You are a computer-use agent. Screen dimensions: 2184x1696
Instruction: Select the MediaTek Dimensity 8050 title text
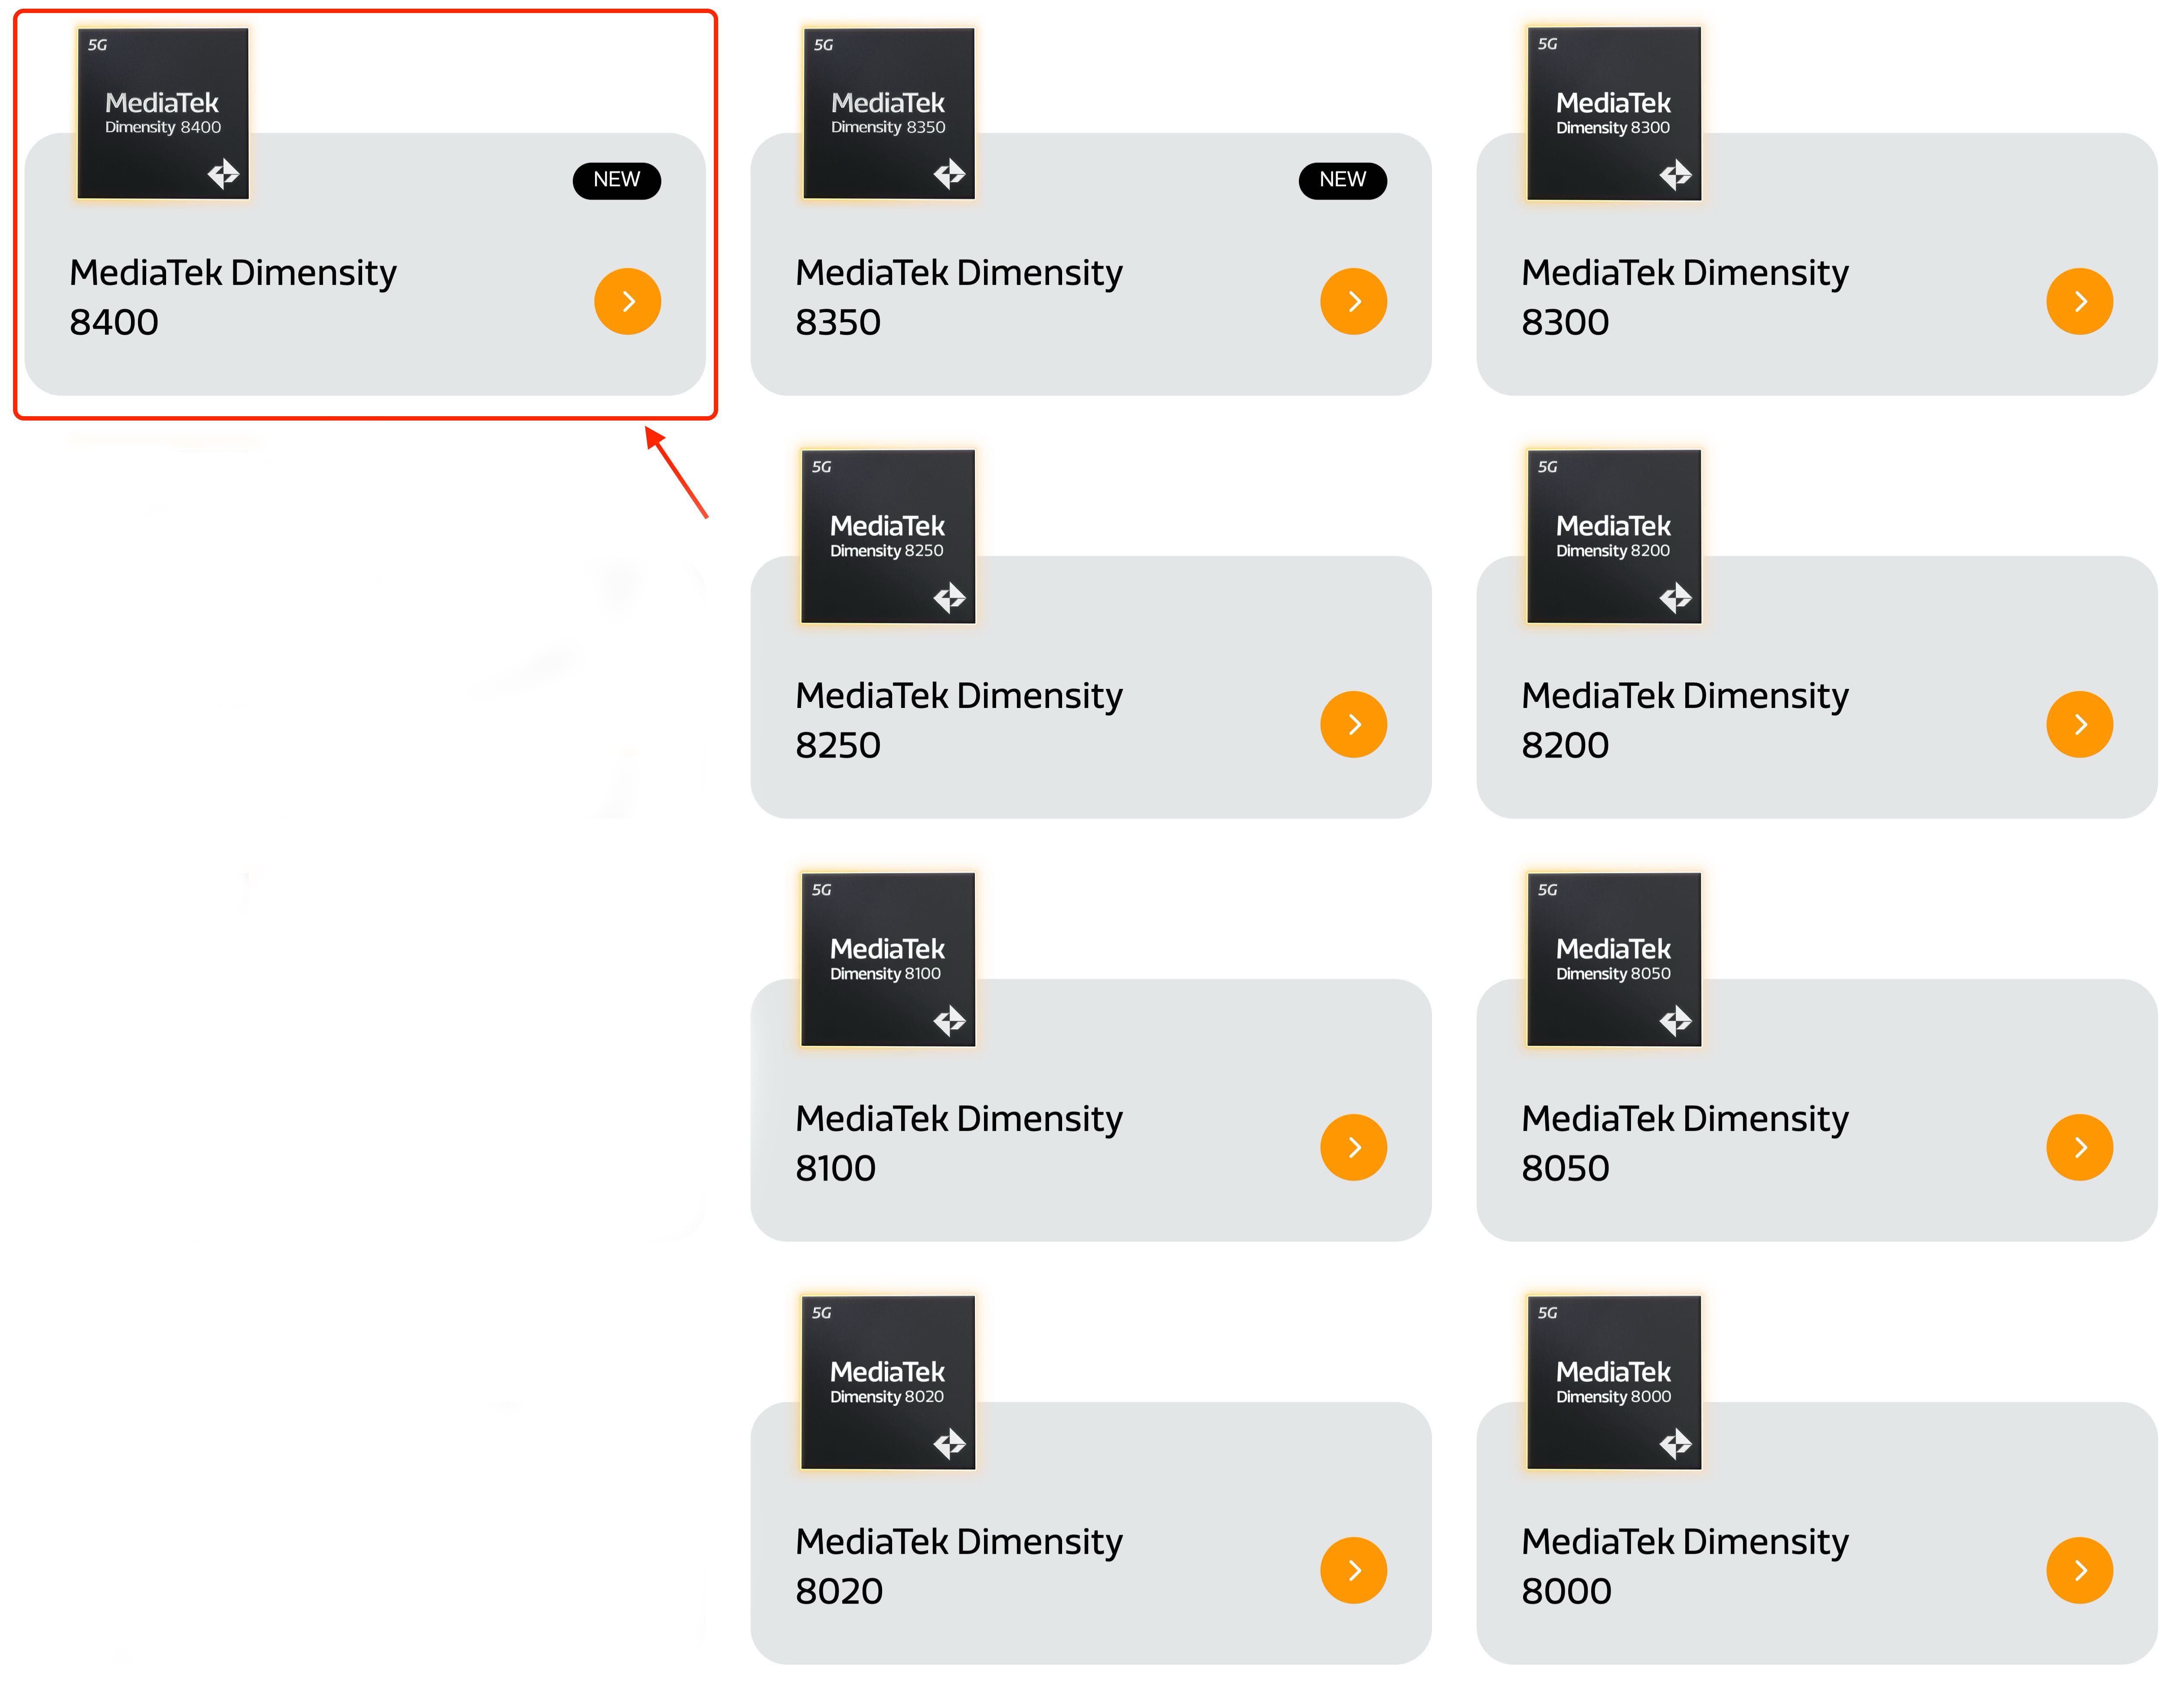(x=1685, y=1142)
